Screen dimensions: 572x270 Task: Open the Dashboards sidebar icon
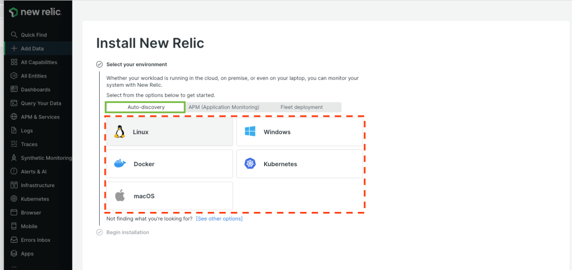point(14,90)
